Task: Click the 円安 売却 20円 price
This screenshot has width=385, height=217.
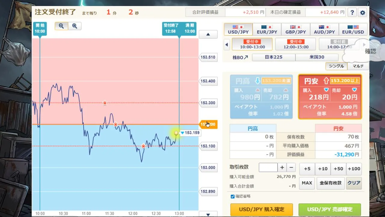Action: (350, 97)
